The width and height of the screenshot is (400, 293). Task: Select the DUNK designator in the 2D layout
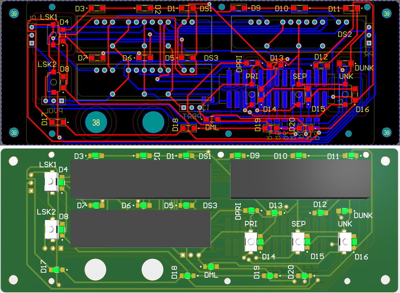(364, 68)
